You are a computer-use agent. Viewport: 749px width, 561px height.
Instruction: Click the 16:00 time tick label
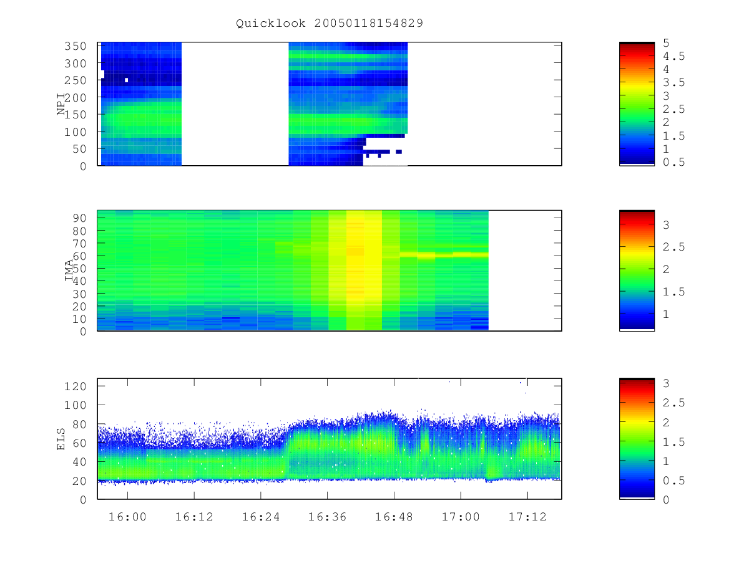[128, 517]
